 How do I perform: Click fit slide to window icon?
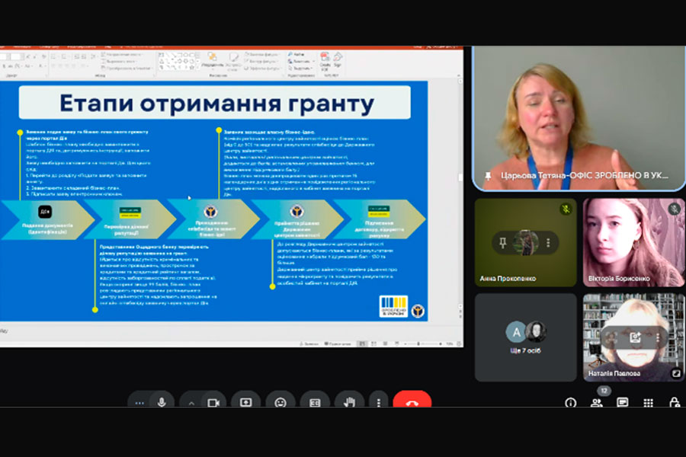tap(459, 344)
